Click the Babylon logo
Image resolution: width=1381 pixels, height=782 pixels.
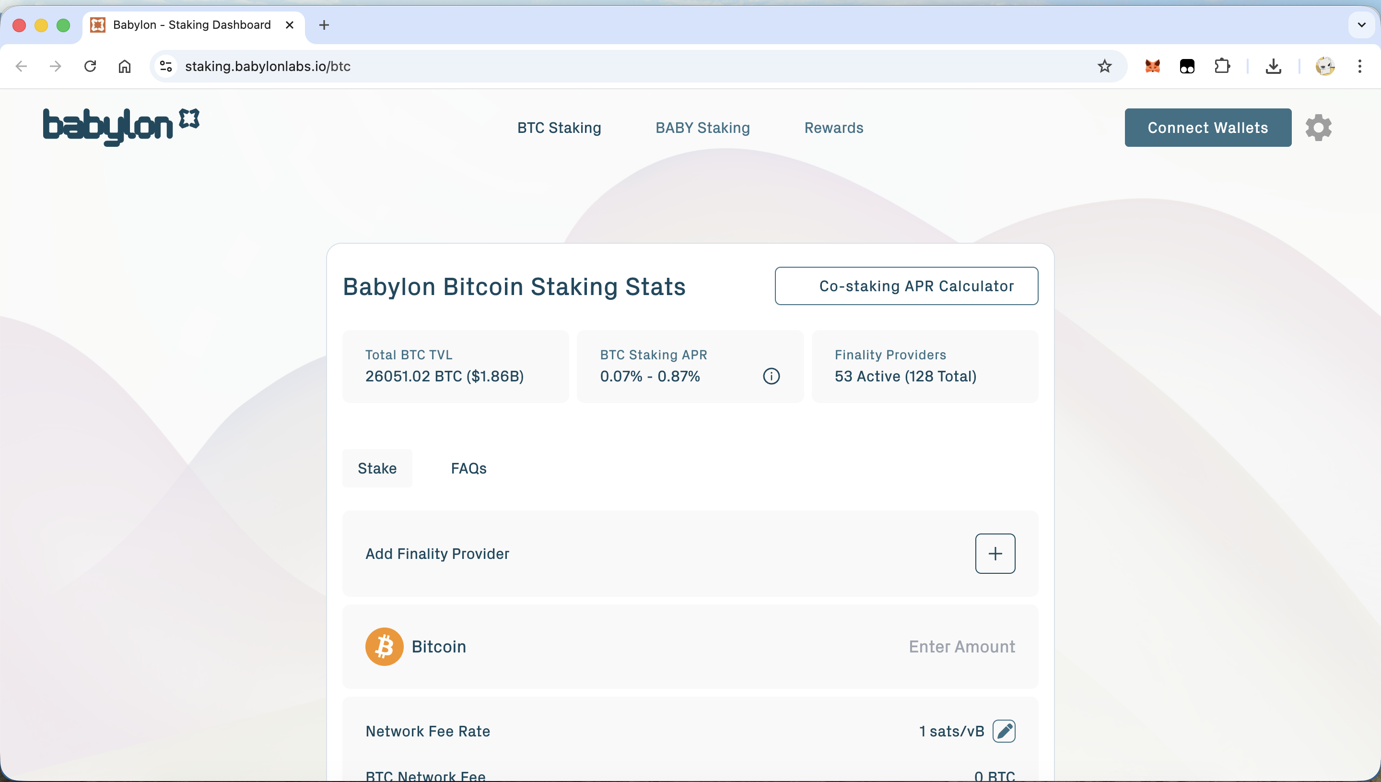pos(121,126)
